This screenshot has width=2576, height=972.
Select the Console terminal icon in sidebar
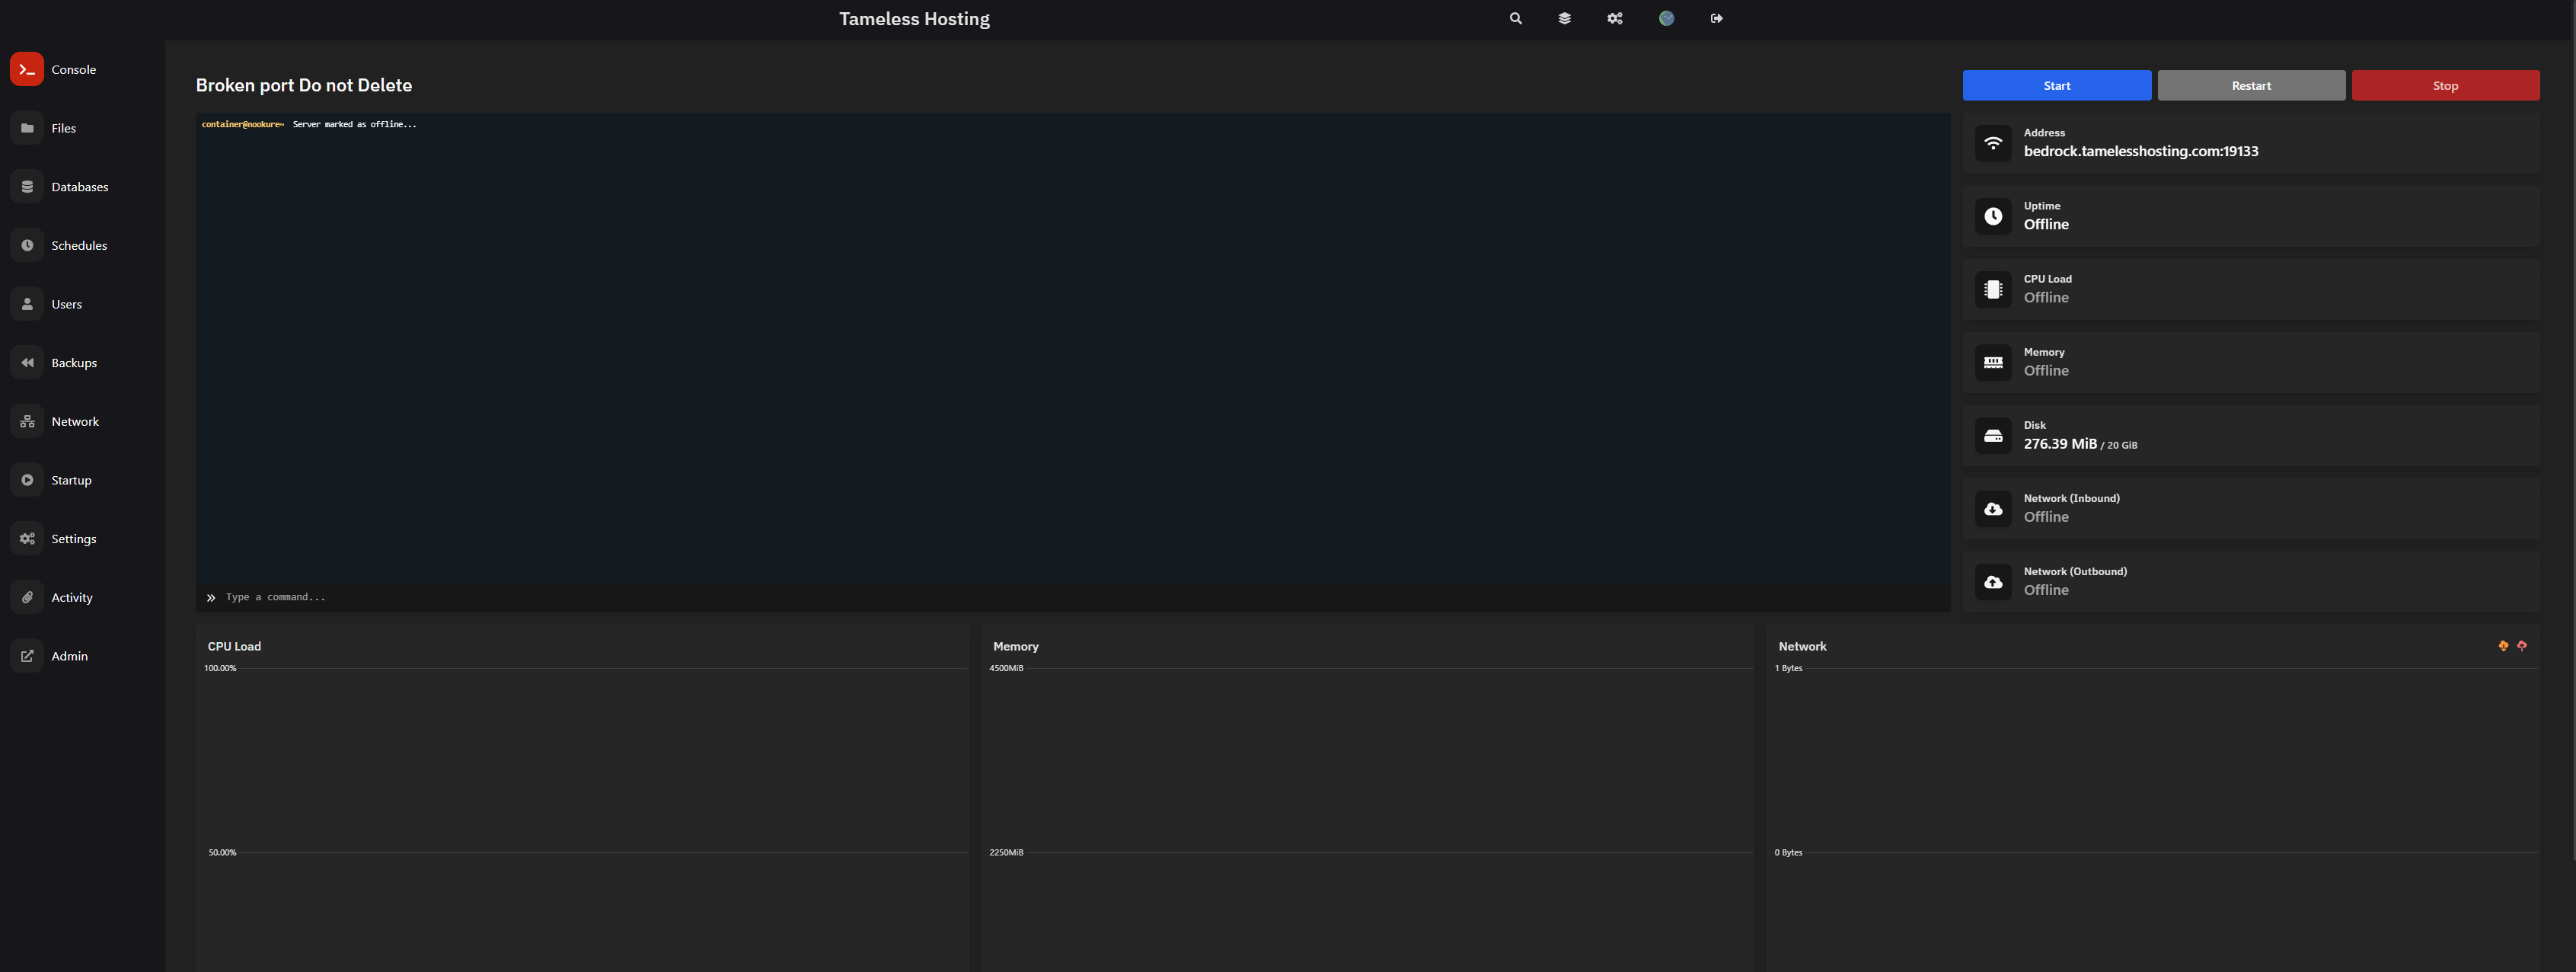click(x=27, y=69)
